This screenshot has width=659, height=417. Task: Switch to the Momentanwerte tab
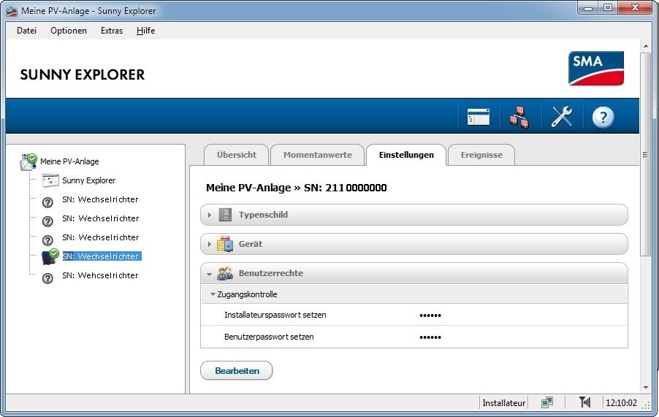(317, 155)
